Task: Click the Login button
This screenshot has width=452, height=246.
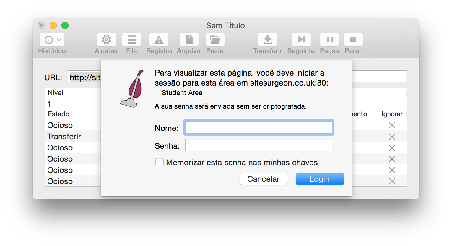Action: click(x=320, y=179)
